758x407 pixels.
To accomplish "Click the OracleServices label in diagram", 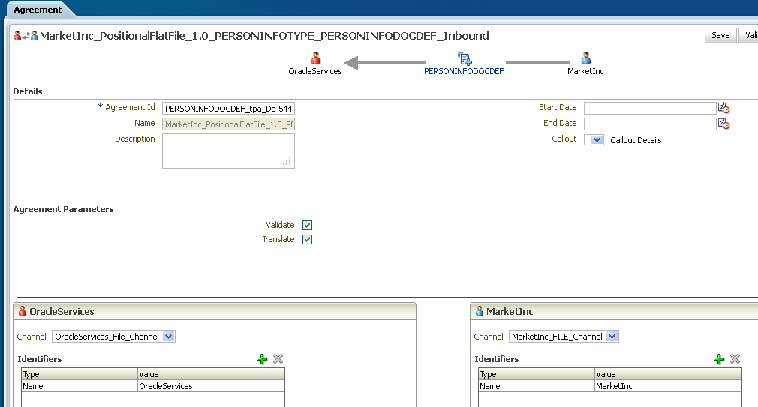I will (x=315, y=71).
